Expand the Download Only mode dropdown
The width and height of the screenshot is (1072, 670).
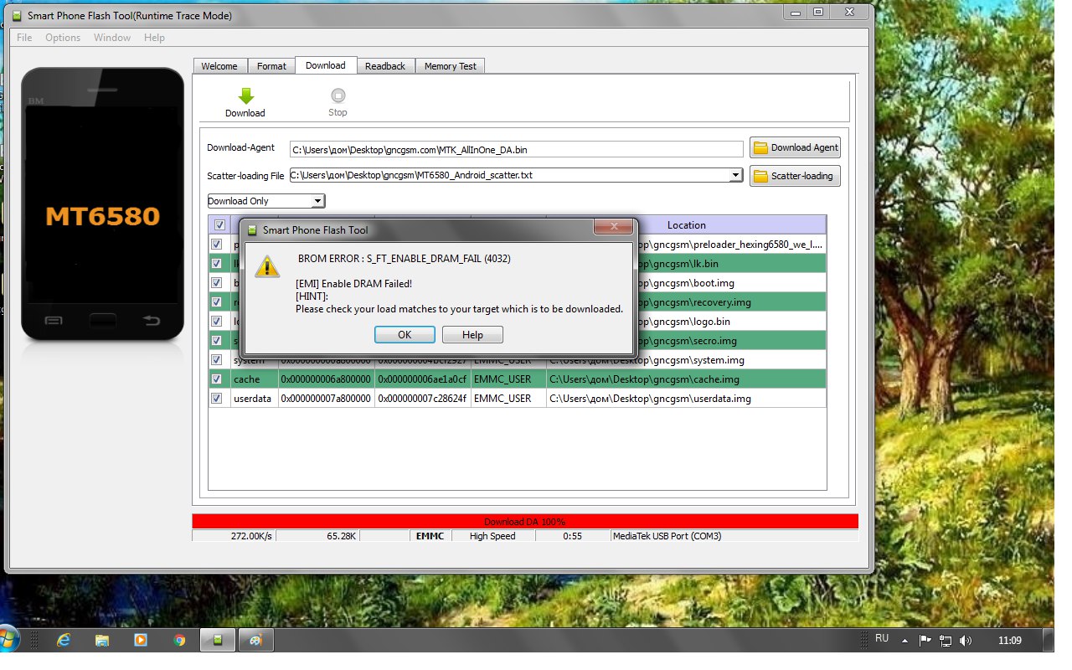[x=317, y=201]
